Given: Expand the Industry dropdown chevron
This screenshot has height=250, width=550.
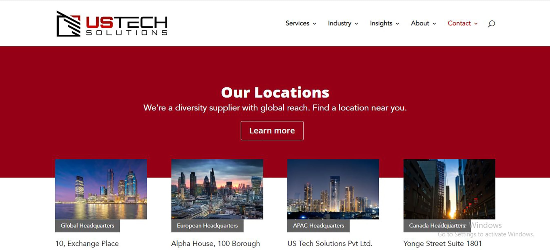Looking at the screenshot, I should coord(356,23).
